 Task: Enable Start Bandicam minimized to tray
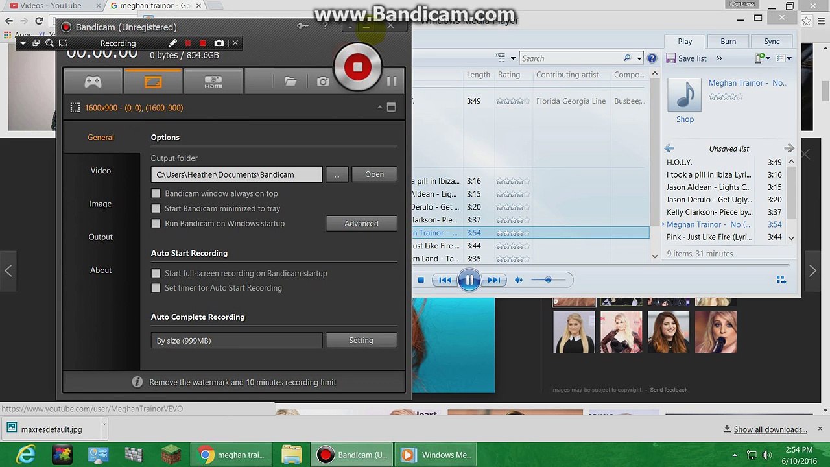[156, 208]
